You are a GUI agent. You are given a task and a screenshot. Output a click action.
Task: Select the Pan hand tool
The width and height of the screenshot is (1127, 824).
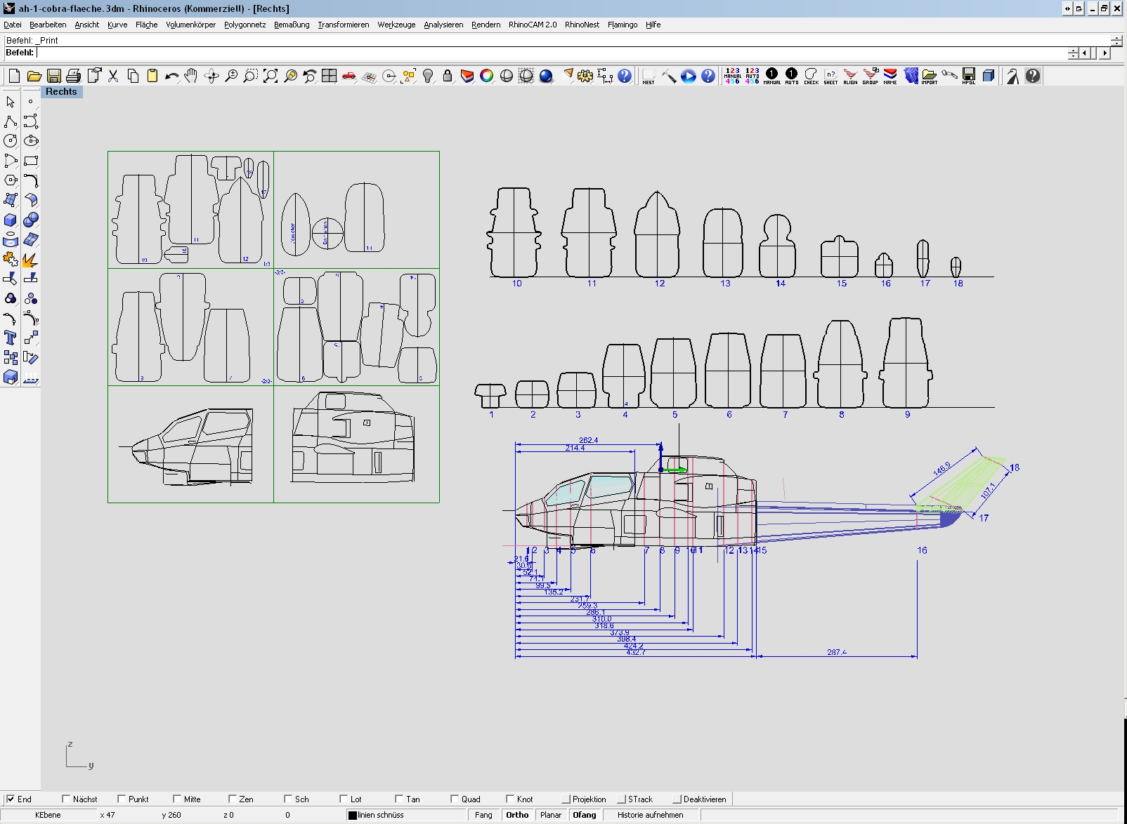191,76
